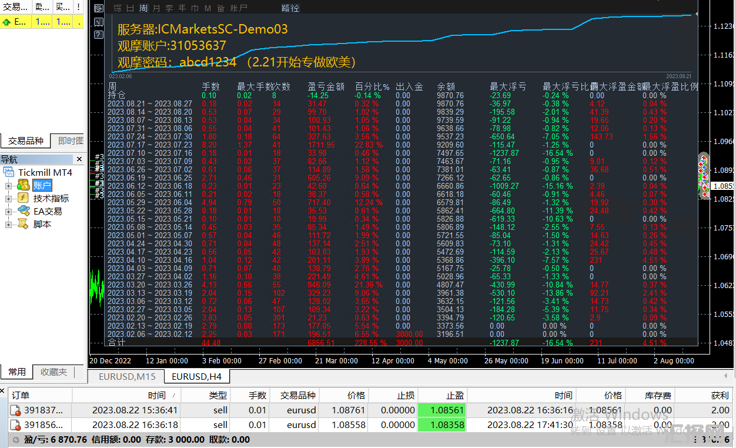Click the green arrow symbol icon in market watch

tap(6, 22)
